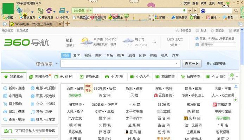Click the 主页修复 link

(22, 30)
